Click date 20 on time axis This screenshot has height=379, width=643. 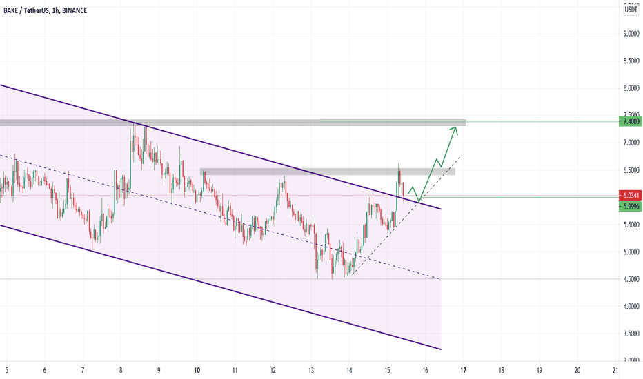click(577, 371)
